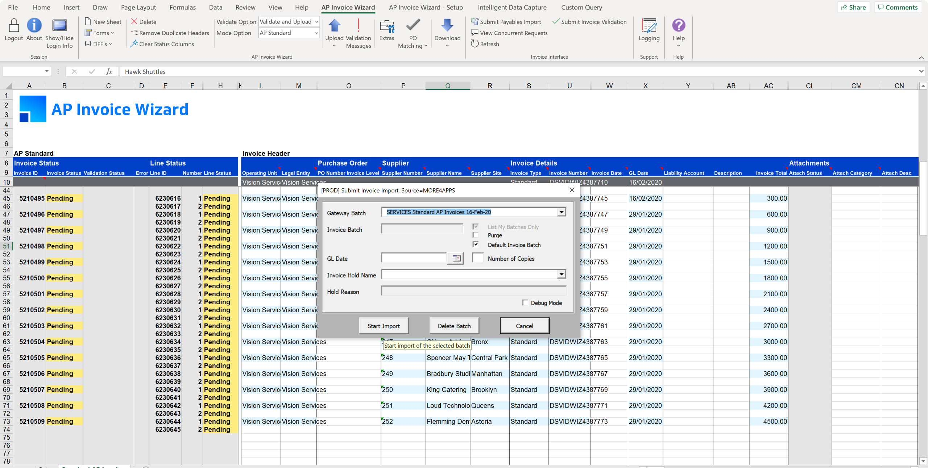Enable Debug Mode checkbox
The width and height of the screenshot is (928, 468).
point(525,302)
